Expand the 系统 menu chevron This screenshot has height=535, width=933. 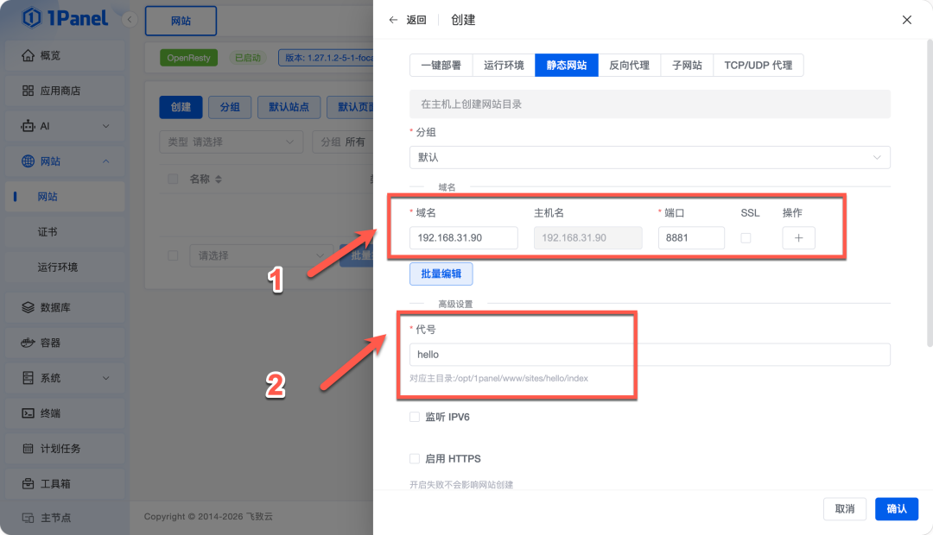(x=106, y=378)
